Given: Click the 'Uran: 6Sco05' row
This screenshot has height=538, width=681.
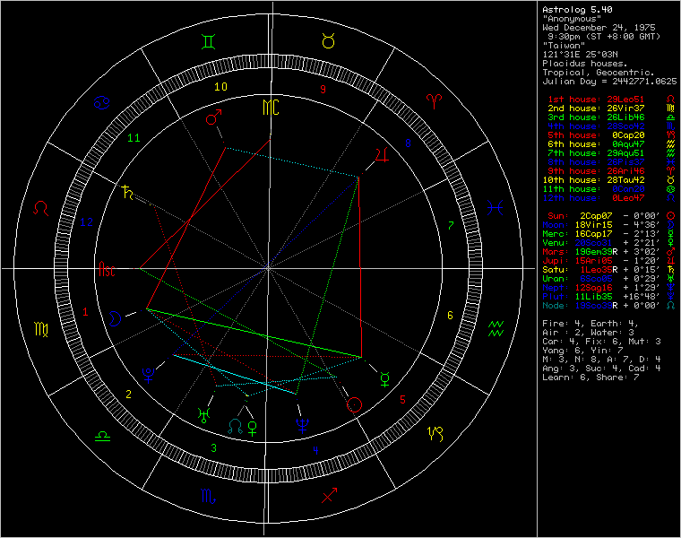Looking at the screenshot, I should [610, 279].
